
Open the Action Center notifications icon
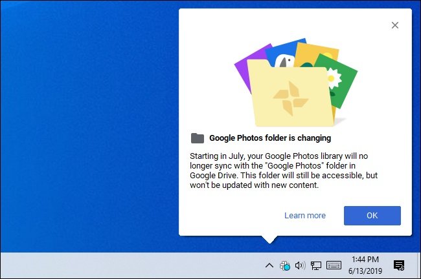pos(399,265)
